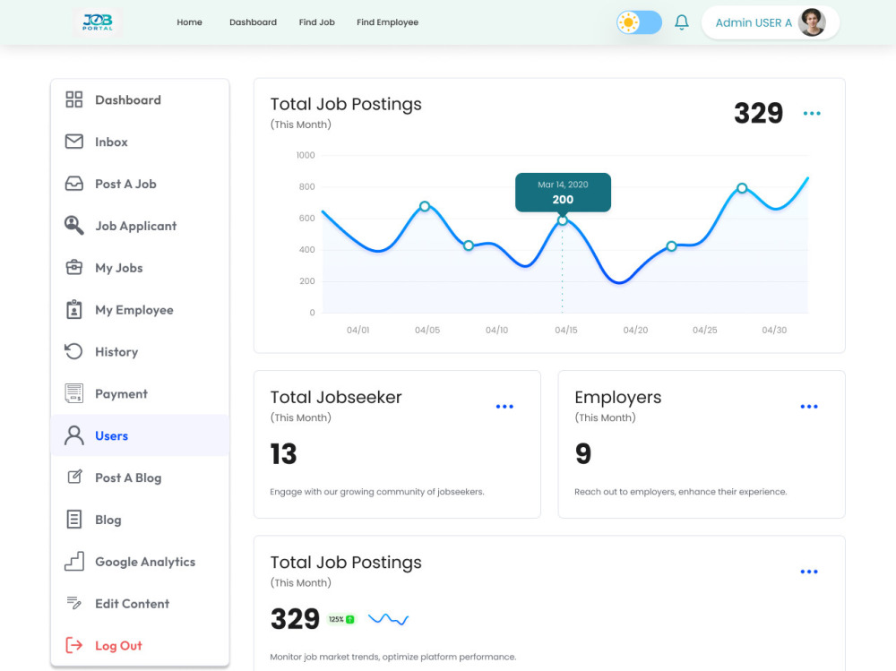Click the red Log Out arrow icon

point(73,645)
